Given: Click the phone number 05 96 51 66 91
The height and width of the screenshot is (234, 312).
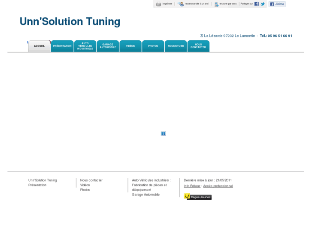Looking at the screenshot, I should click(280, 36).
